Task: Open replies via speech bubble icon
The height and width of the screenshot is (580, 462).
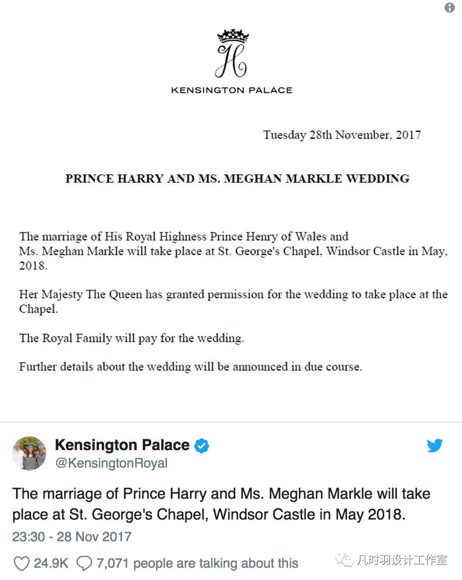Action: pos(84,563)
